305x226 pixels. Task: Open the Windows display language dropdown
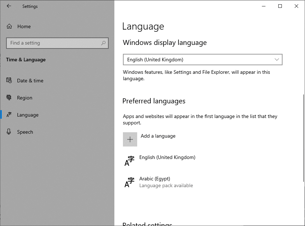tap(202, 60)
